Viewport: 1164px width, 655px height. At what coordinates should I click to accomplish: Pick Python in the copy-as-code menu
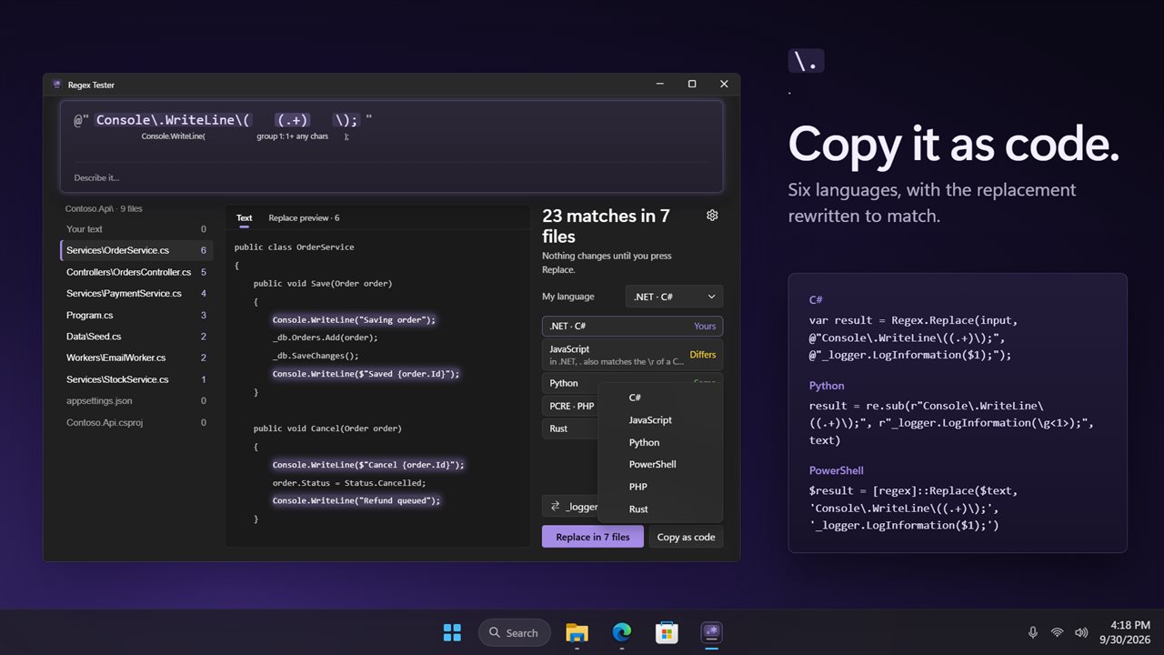[660, 442]
